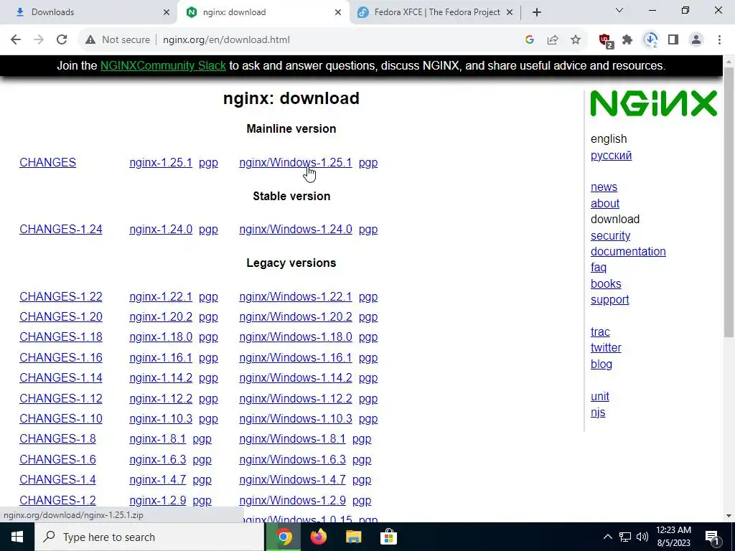Open the news sidebar link
Screen dimensions: 735x551
click(604, 187)
